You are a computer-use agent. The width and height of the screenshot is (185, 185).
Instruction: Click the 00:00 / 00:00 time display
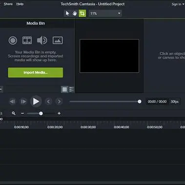tap(157, 102)
